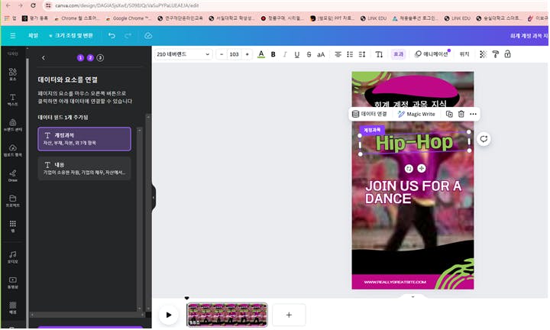Change text alignment

338,54
